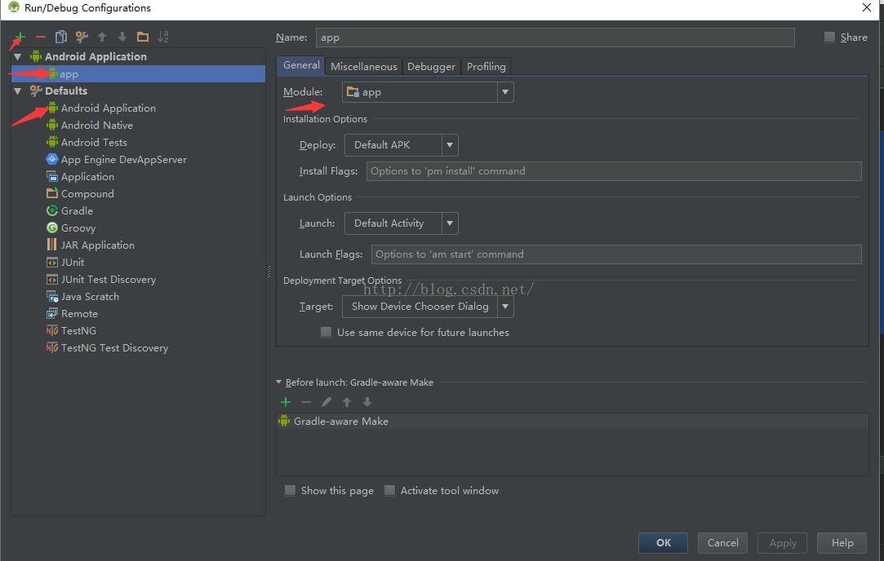Enable the Share checkbox

click(x=830, y=37)
